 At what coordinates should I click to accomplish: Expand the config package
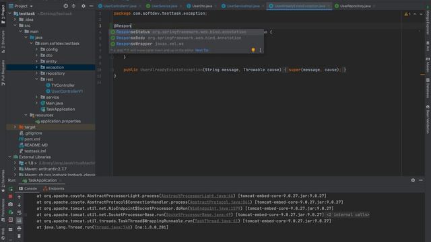click(36, 49)
